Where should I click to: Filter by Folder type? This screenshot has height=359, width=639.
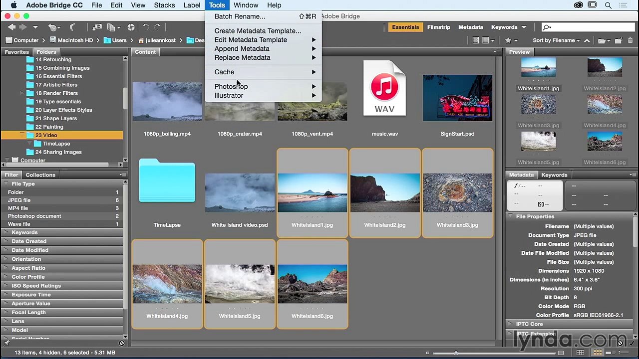coord(62,192)
